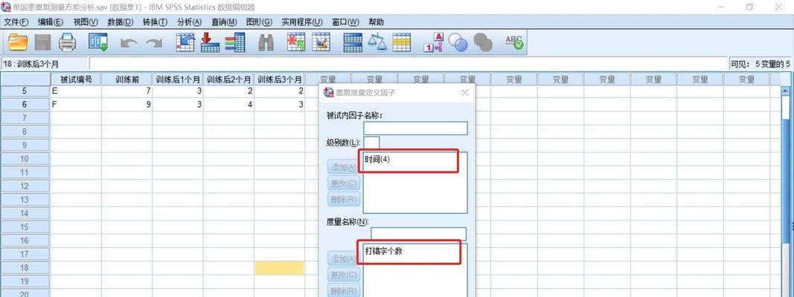Screen dimensions: 794x297
Task: Select the 训练后1个月 column header
Action: tap(178, 79)
